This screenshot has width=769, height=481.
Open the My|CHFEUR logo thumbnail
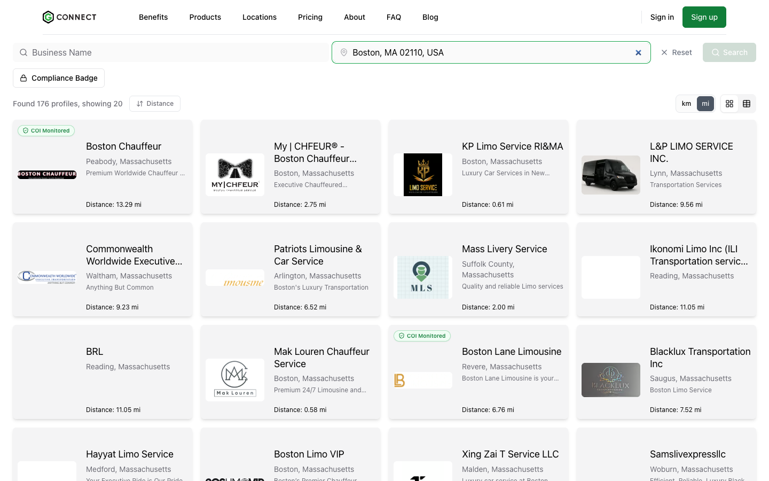click(235, 174)
